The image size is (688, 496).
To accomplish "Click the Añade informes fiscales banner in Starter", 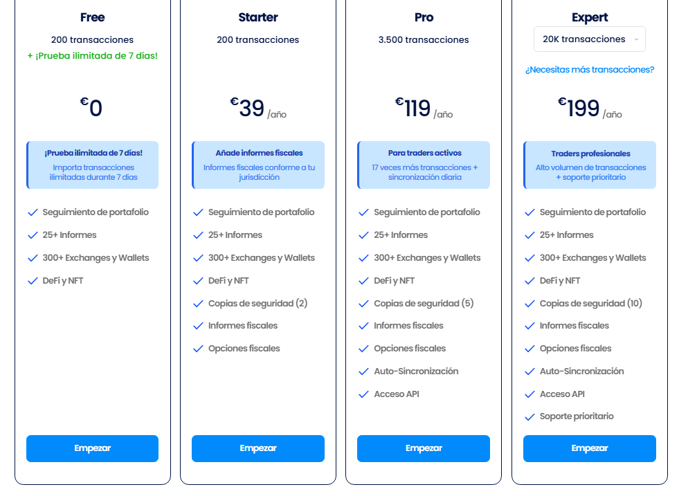I will point(257,165).
